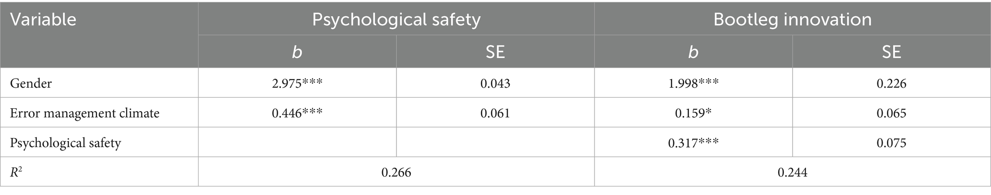Click the 0.061 standard error cell

495,113
